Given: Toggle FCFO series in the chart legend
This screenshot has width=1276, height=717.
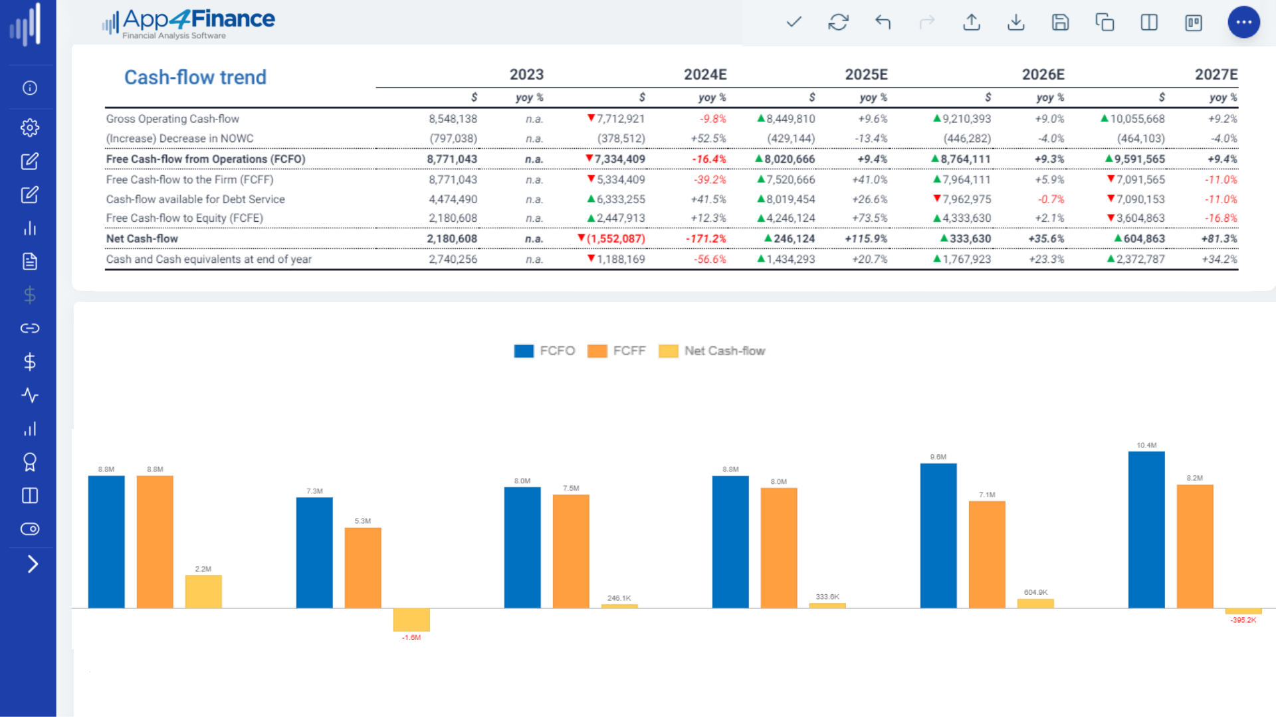Looking at the screenshot, I should 544,351.
